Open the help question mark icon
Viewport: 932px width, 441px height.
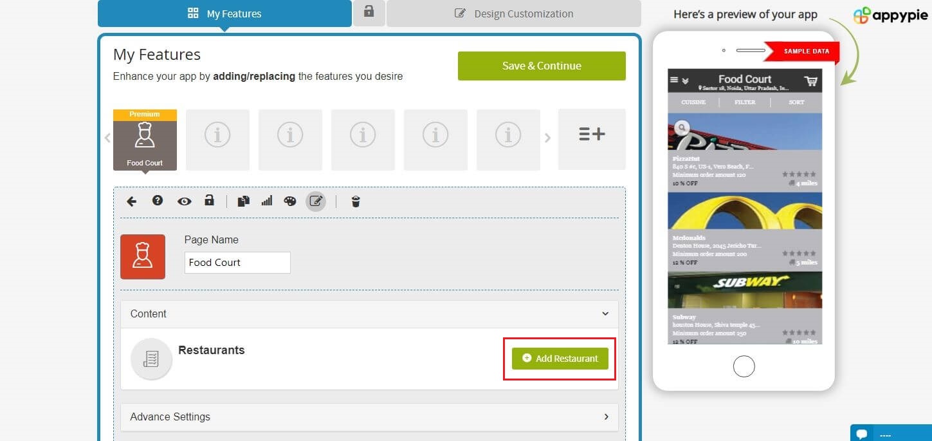click(x=158, y=201)
